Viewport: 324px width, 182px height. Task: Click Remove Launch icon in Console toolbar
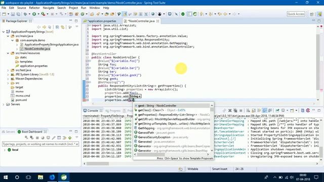pos(230,111)
